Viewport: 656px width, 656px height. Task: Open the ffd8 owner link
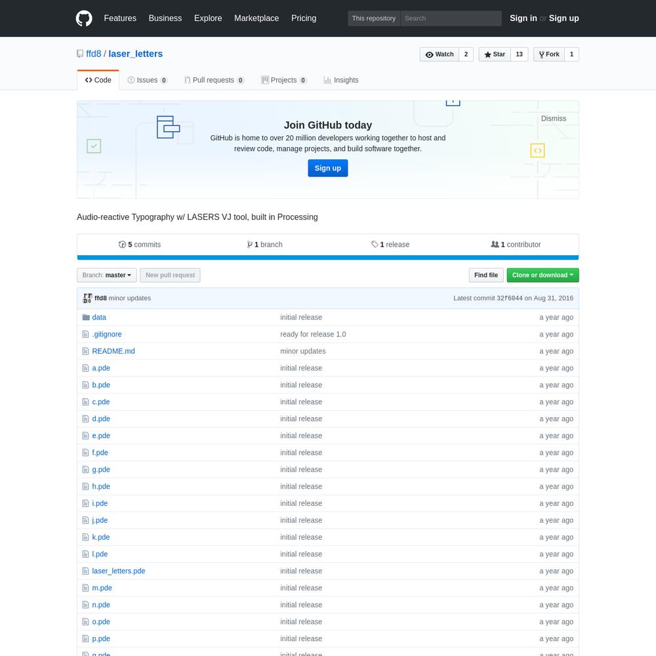tap(94, 54)
